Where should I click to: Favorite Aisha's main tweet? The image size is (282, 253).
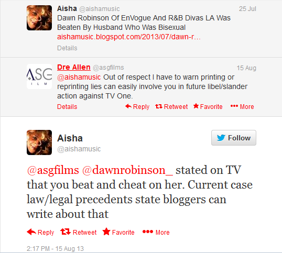pyautogui.click(x=118, y=232)
